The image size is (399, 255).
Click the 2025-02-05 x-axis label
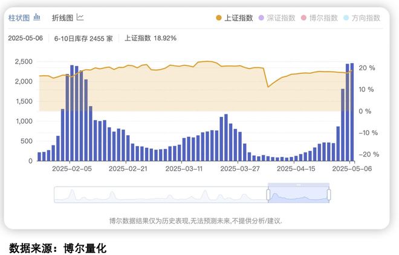click(x=72, y=168)
